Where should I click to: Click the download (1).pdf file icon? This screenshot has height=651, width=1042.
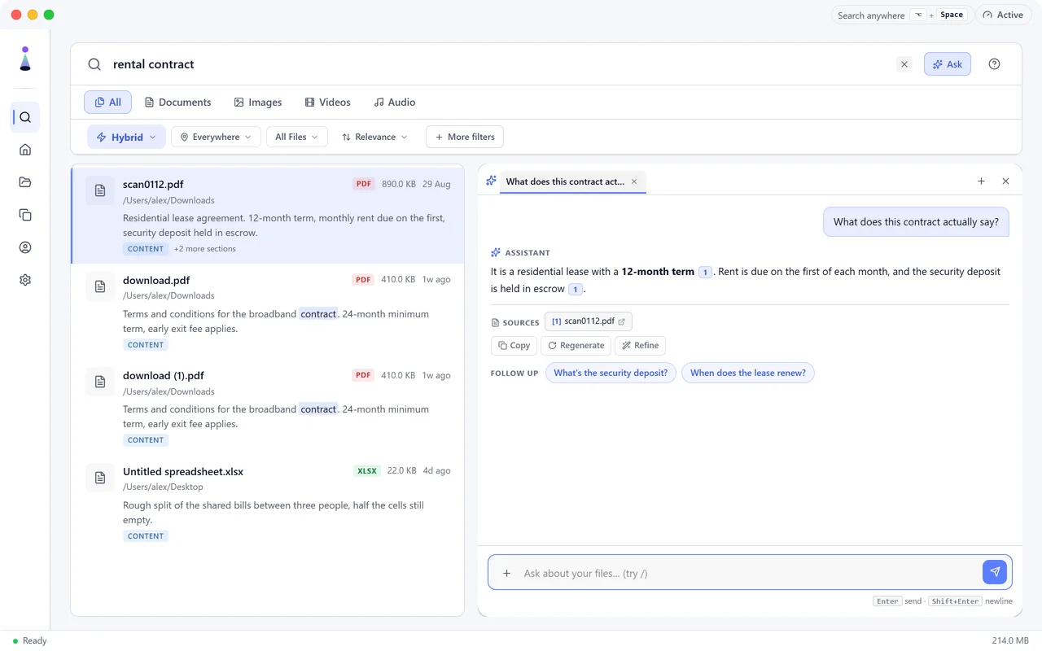[x=100, y=382]
